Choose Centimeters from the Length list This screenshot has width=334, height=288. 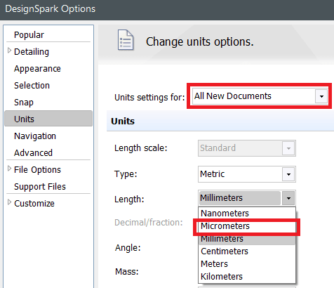pos(247,251)
